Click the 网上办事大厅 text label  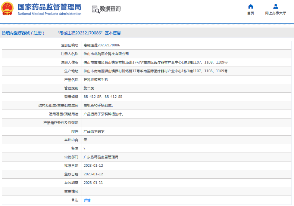275,13
